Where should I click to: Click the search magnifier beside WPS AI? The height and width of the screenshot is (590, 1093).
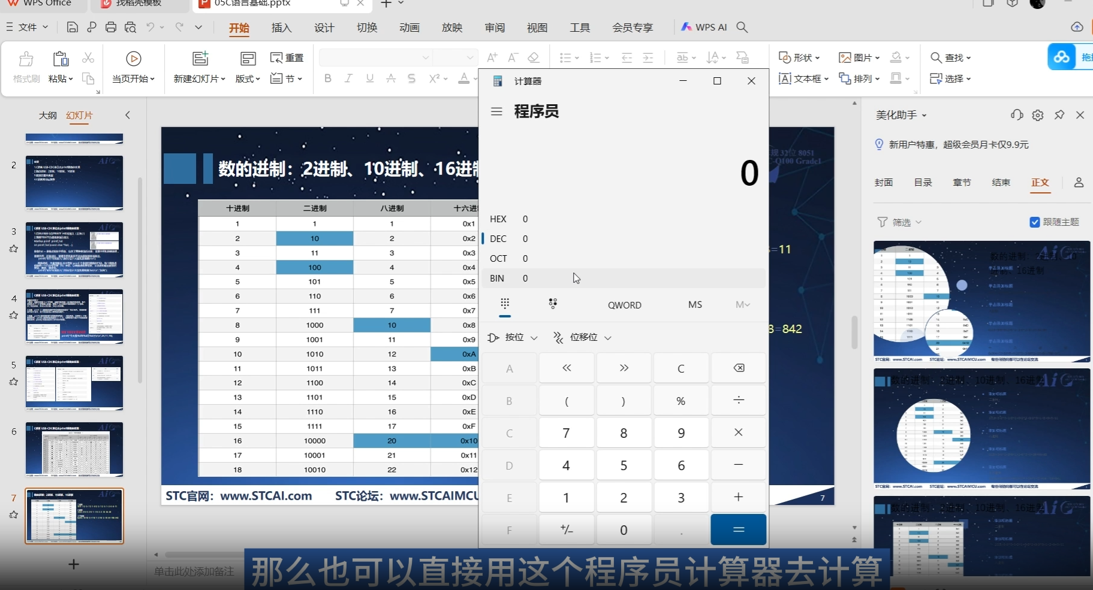[x=742, y=28]
